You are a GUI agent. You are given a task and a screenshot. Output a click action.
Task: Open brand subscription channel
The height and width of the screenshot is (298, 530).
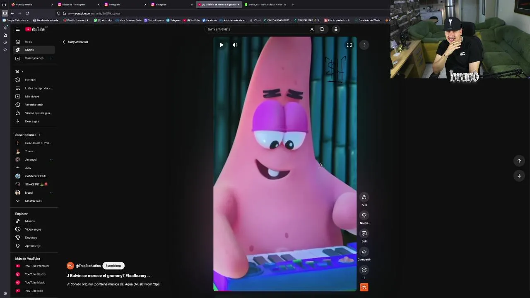coord(33,192)
